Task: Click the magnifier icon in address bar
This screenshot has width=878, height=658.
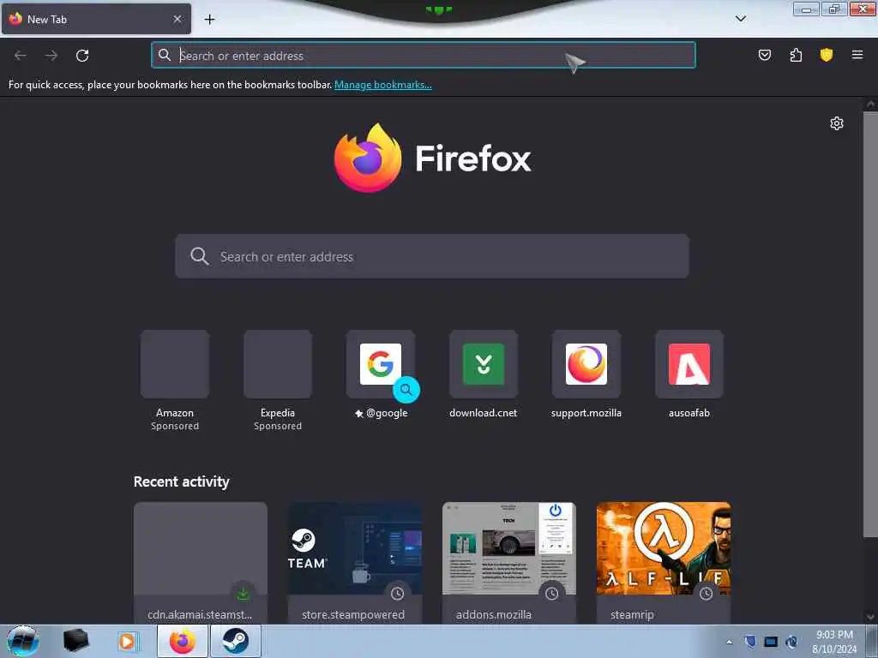Action: coord(165,55)
